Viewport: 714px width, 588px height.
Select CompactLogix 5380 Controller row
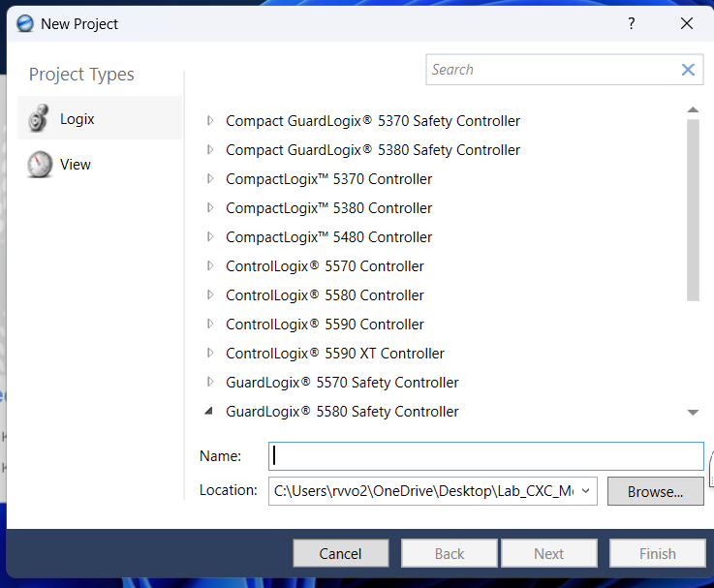coord(328,208)
